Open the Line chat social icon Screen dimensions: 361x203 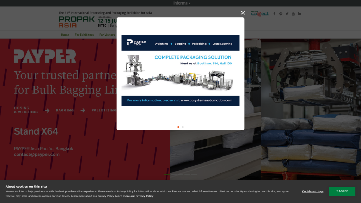281,14
